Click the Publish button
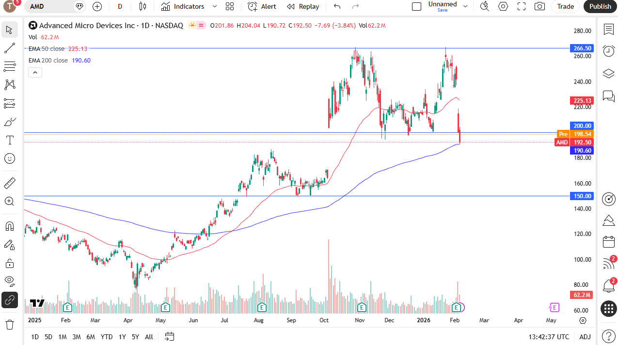618x345 pixels. tap(600, 6)
